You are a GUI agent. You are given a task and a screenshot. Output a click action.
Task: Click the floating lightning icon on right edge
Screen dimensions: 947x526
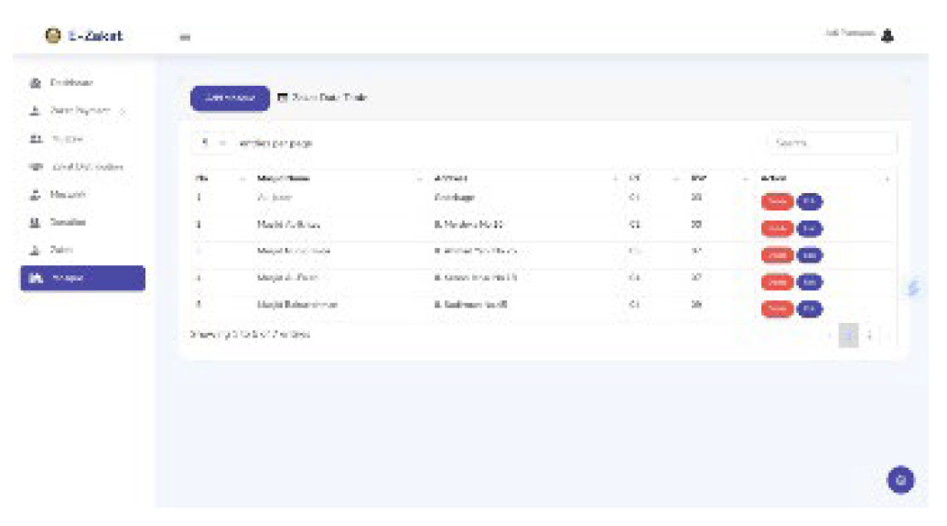click(x=912, y=287)
